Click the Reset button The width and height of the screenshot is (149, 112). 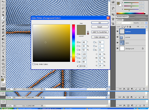point(100,27)
